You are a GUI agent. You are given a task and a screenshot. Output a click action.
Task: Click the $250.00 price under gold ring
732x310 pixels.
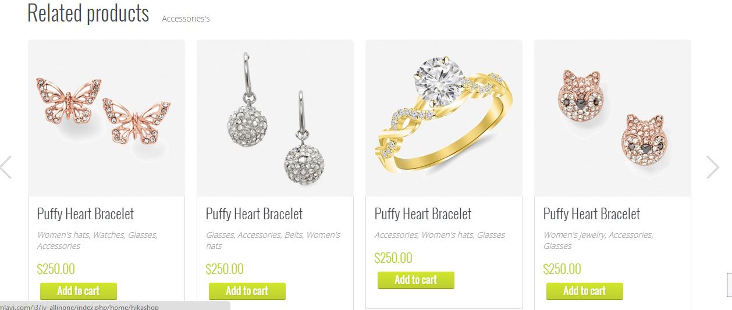tap(393, 258)
